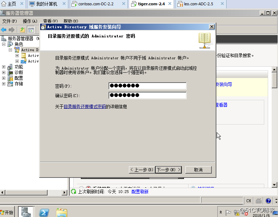This screenshot has width=278, height=217.
Task: Expand the Configuration node
Action: coord(4,78)
